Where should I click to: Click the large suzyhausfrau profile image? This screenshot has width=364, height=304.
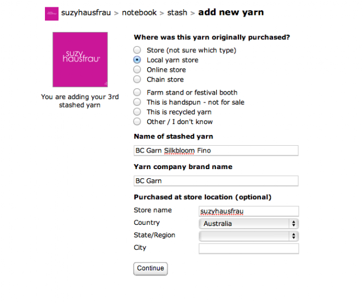pyautogui.click(x=80, y=60)
